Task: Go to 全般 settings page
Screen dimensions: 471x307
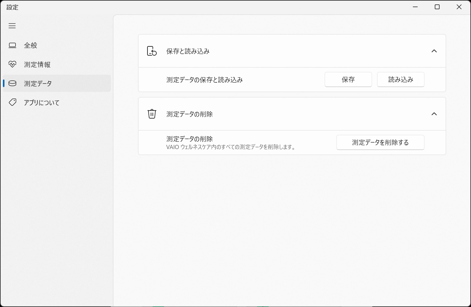Action: [57, 45]
